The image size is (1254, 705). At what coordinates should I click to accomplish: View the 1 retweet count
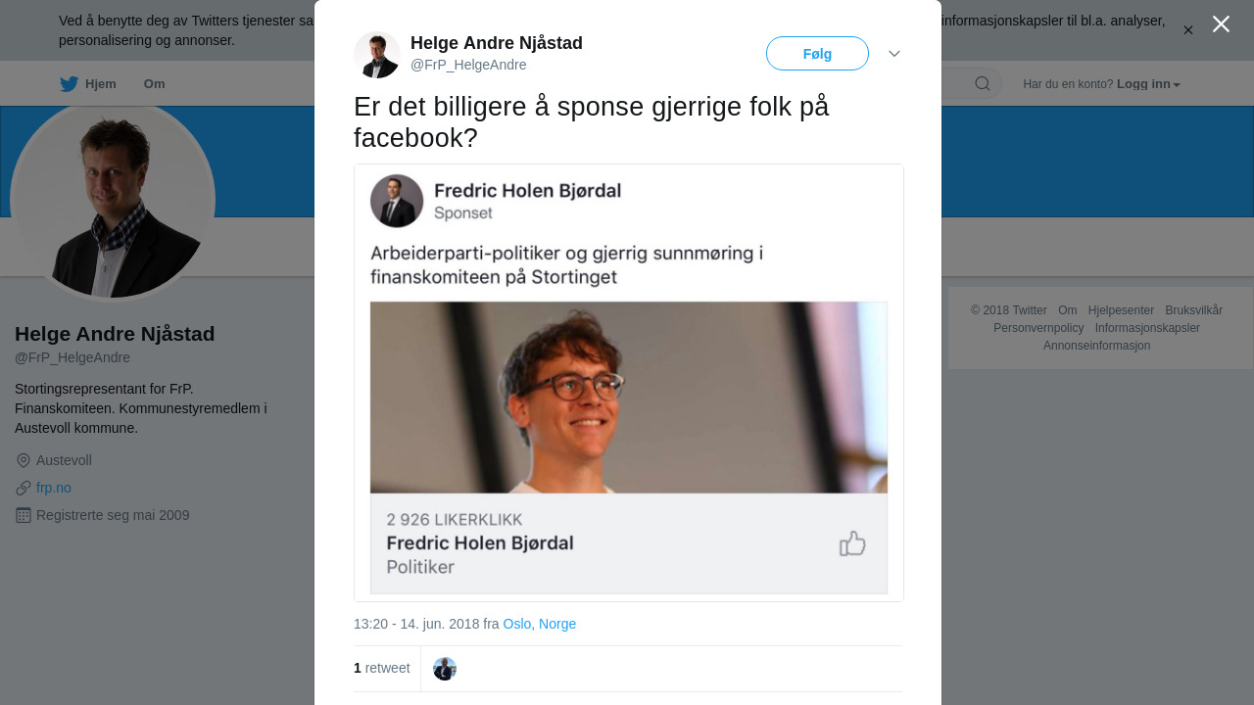381,668
